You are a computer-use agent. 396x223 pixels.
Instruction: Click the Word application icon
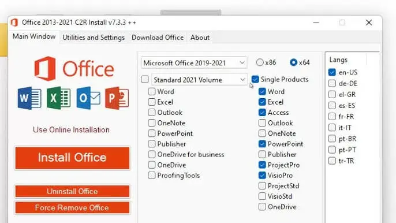(x=29, y=98)
